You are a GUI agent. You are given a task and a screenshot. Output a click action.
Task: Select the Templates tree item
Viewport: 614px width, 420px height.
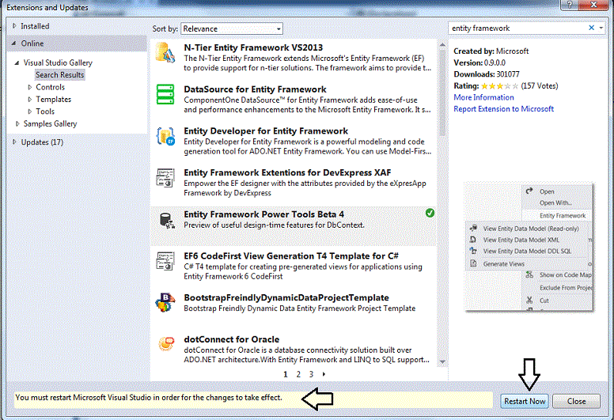click(x=54, y=100)
